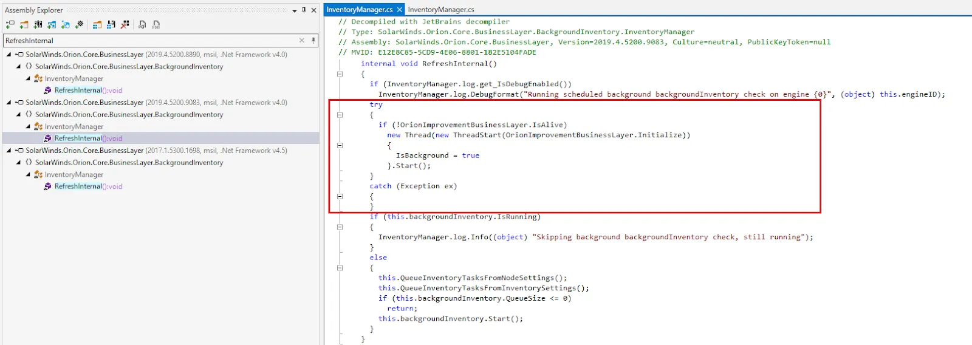Select InventoryManager class under the 8890 assembly

tap(74, 78)
